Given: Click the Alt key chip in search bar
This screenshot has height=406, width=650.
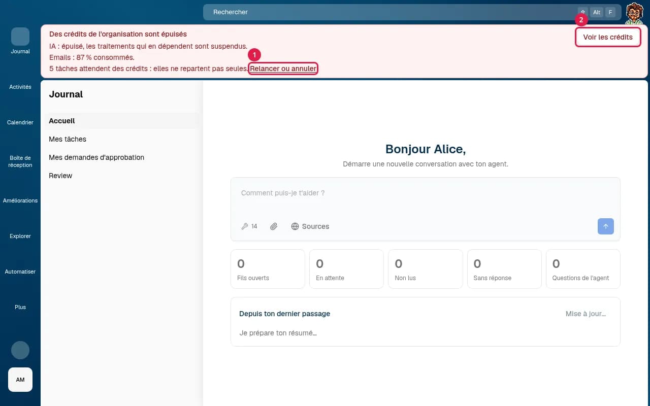Looking at the screenshot, I should 597,12.
